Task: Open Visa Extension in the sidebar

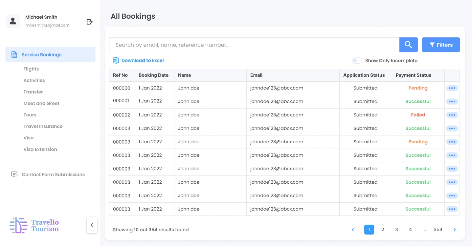Action: click(40, 149)
